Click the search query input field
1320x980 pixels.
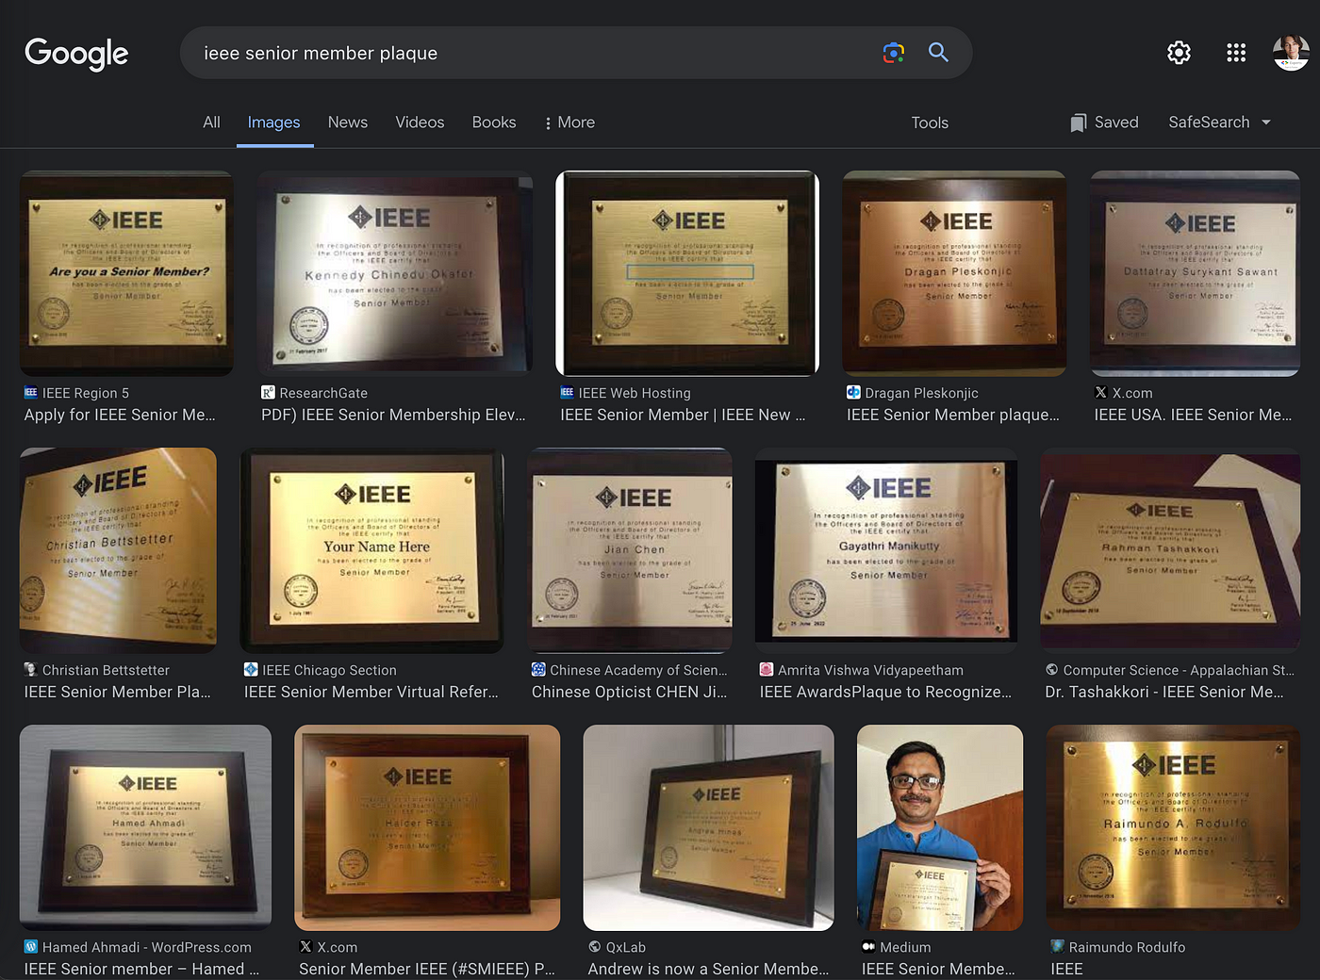(533, 53)
